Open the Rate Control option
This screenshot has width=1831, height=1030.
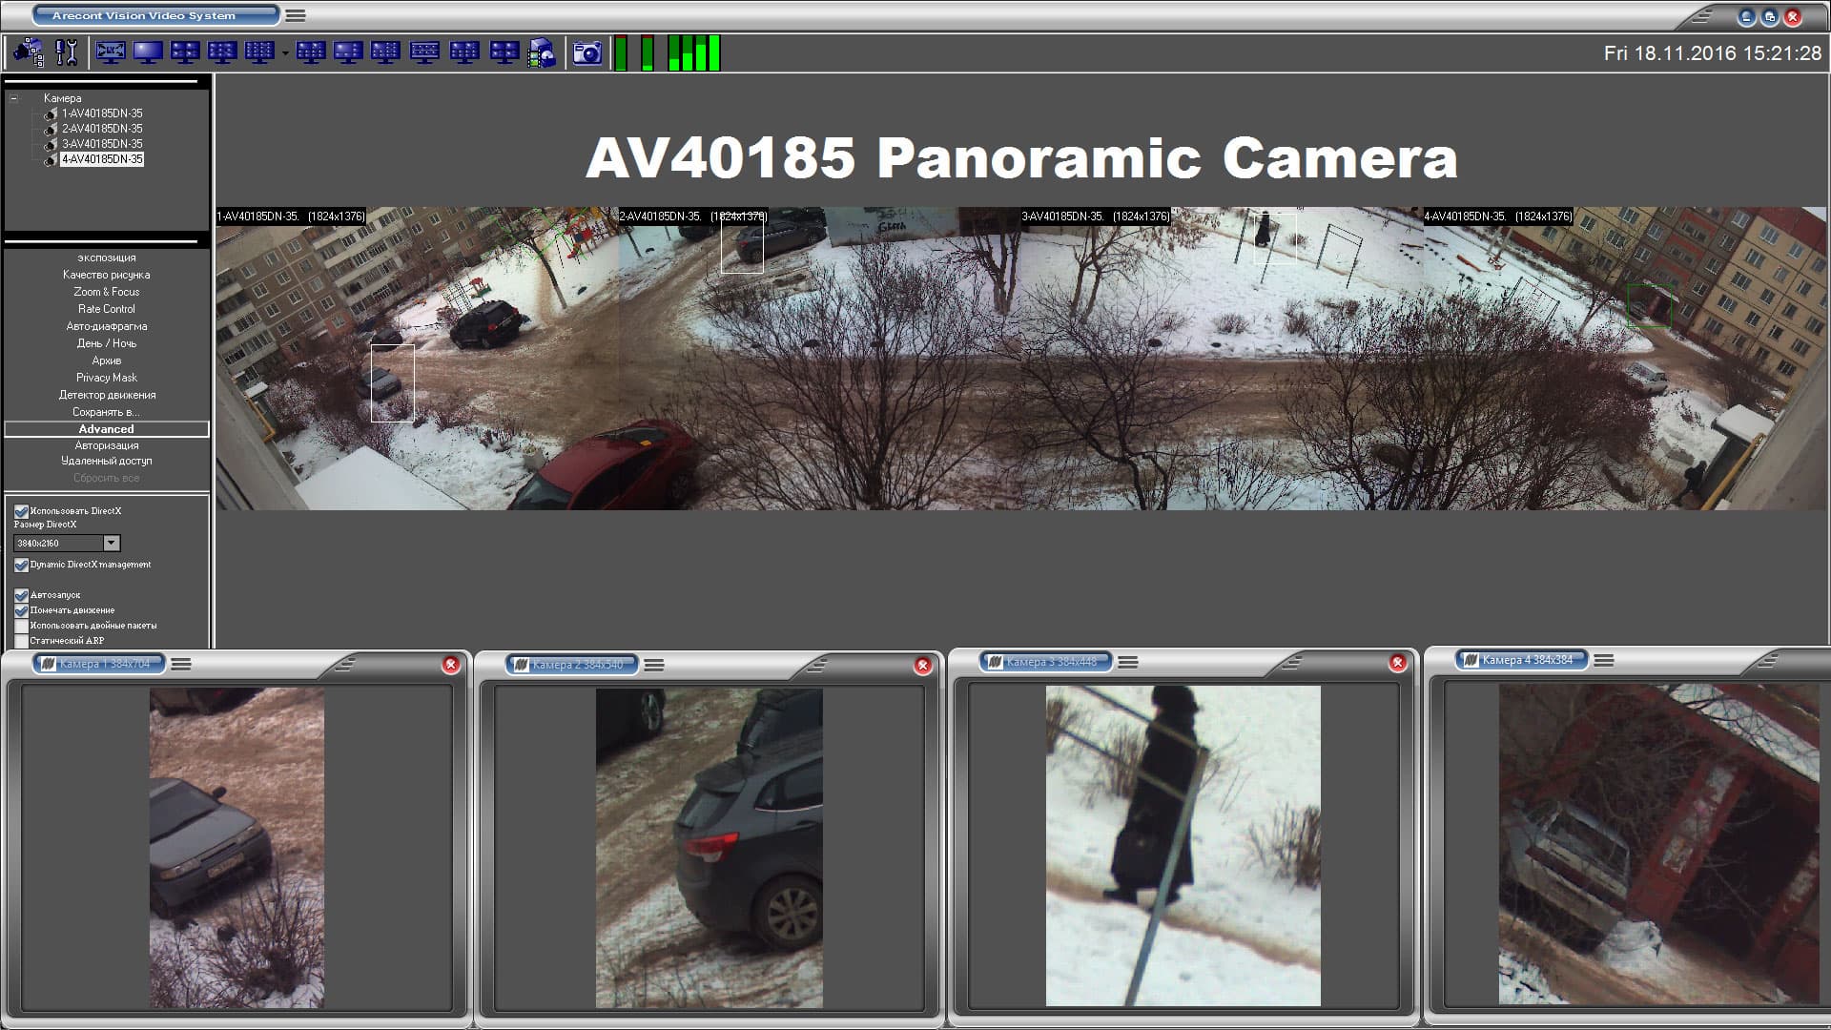click(106, 309)
